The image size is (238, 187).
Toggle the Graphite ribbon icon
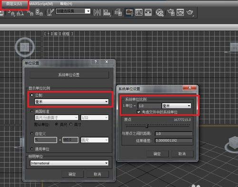(129, 12)
